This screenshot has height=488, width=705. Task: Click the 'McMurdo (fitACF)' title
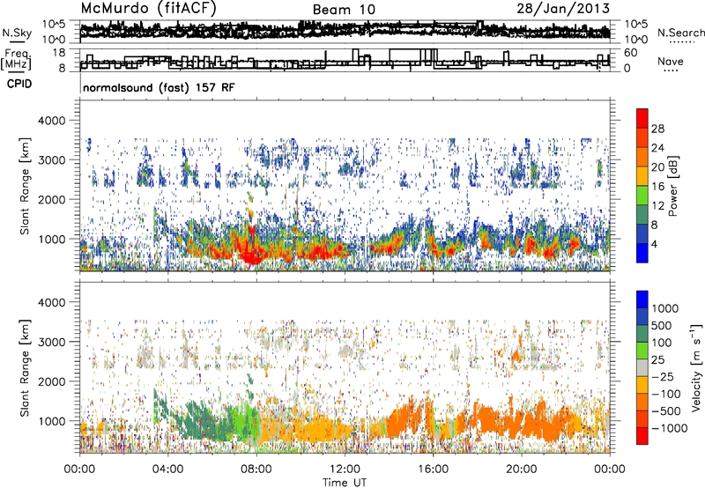pyautogui.click(x=149, y=9)
